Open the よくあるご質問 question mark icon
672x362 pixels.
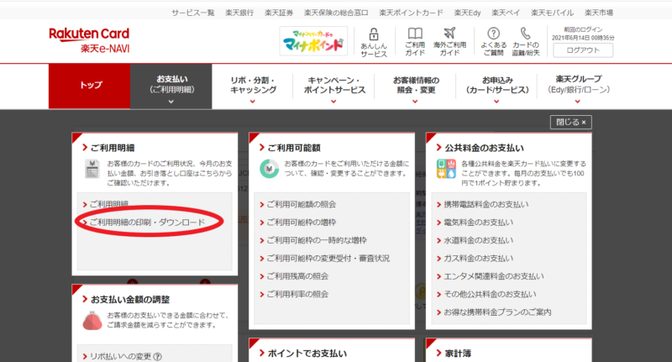point(493,34)
